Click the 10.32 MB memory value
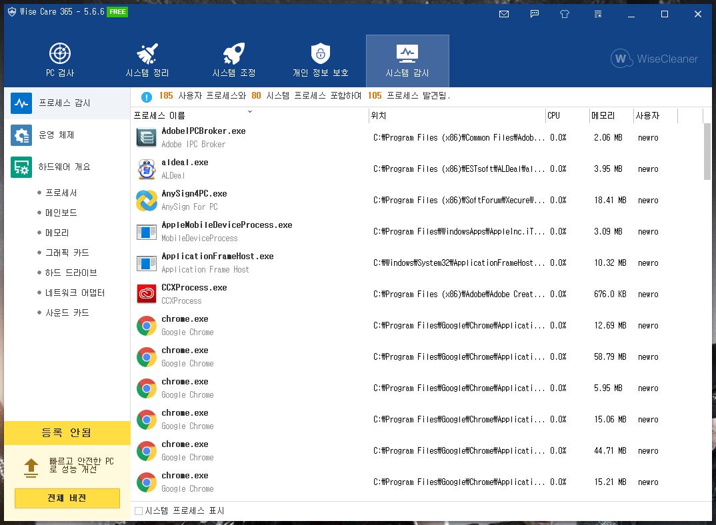Screen dimensions: 716x525 pyautogui.click(x=610, y=263)
